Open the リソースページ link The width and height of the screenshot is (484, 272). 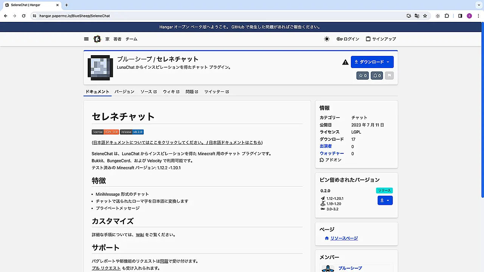[x=344, y=238]
